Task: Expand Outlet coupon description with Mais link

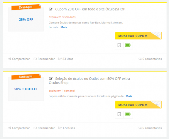Action: pos(129,96)
